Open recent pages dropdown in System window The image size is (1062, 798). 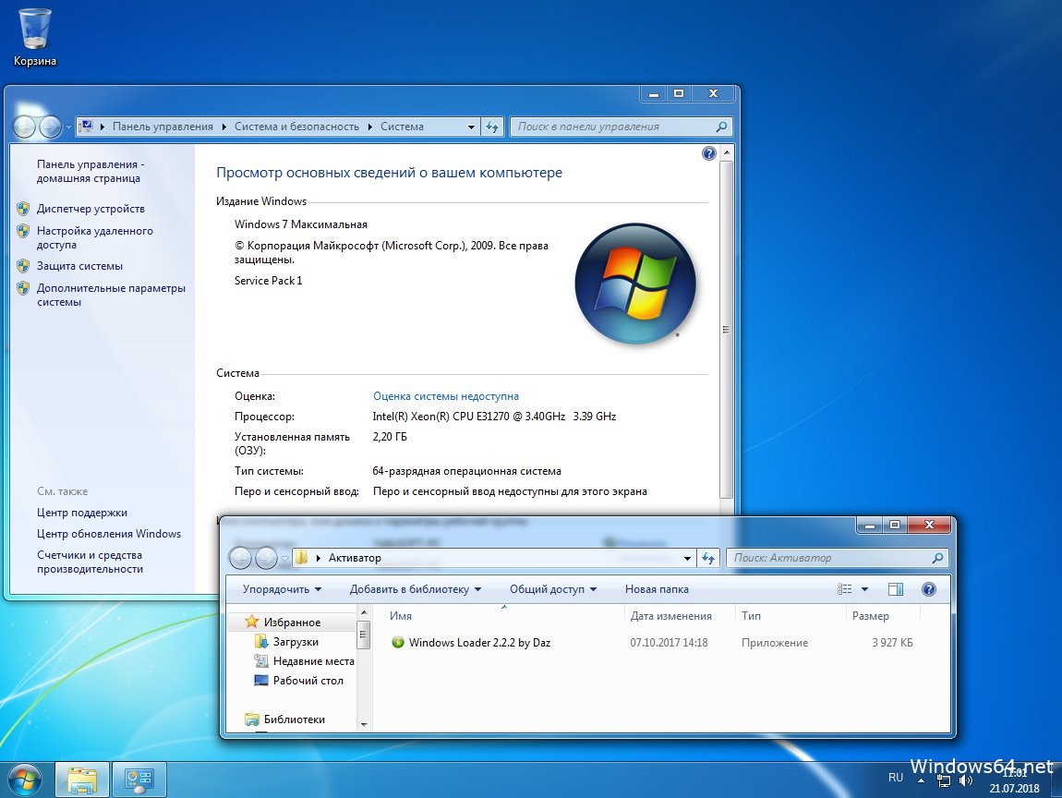click(x=68, y=127)
